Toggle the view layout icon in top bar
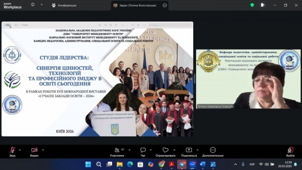The image size is (302, 170). point(263,5)
